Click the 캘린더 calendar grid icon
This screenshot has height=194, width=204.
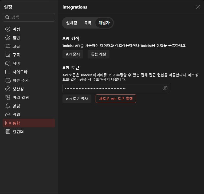8,132
